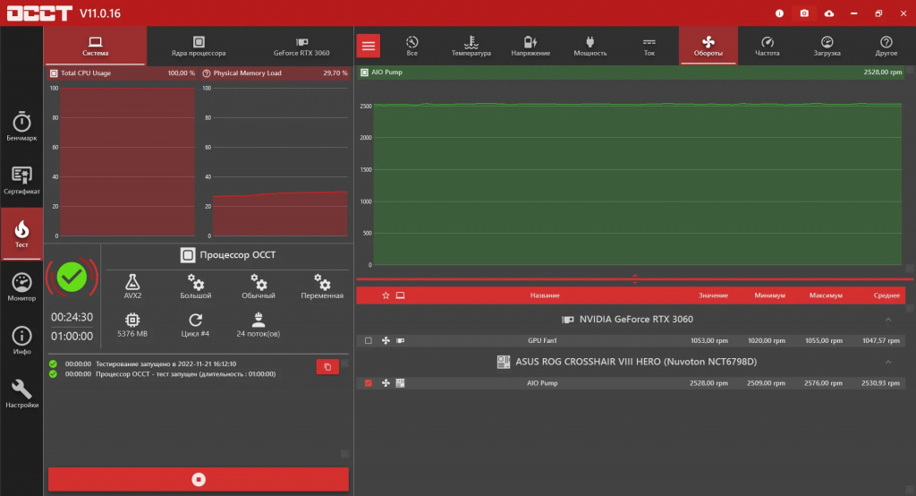Click the AIO Pump green graph area
The height and width of the screenshot is (496, 916).
pyautogui.click(x=637, y=184)
